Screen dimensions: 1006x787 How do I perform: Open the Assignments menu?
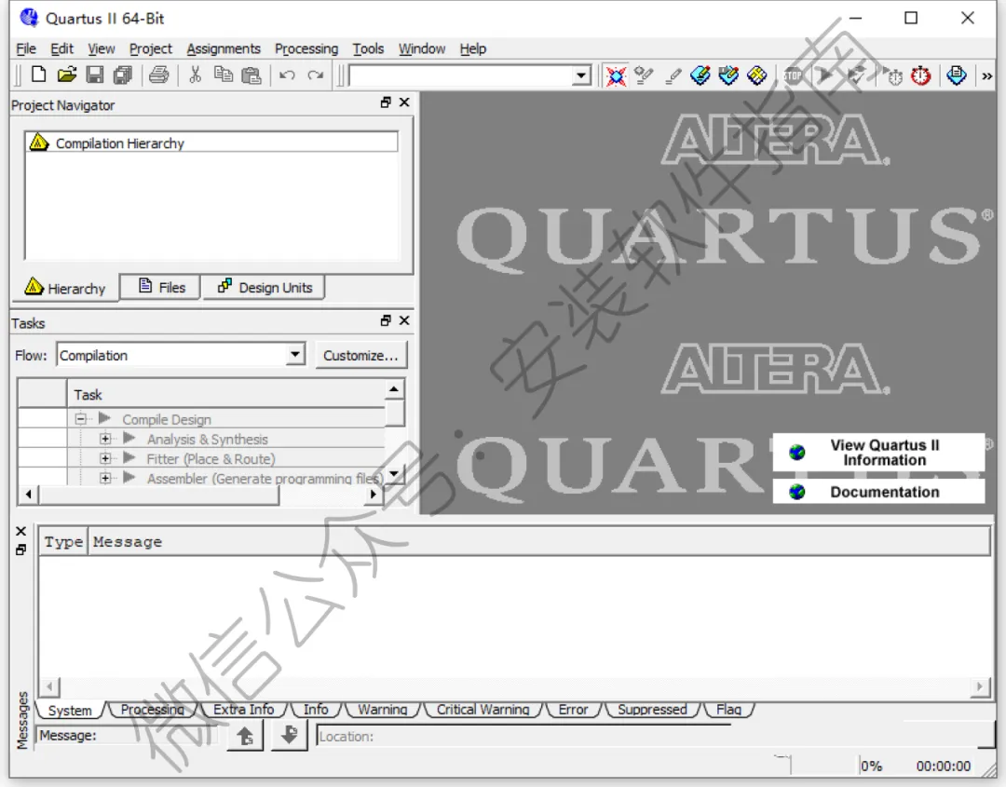pyautogui.click(x=224, y=48)
